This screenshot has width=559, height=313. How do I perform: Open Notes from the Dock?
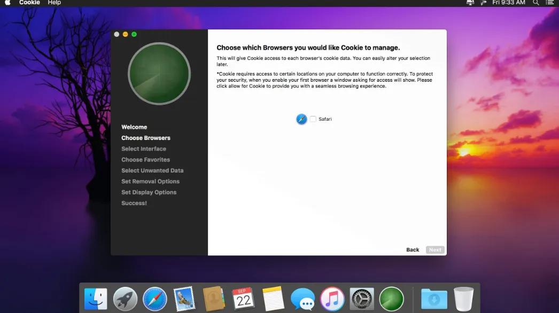tap(273, 299)
